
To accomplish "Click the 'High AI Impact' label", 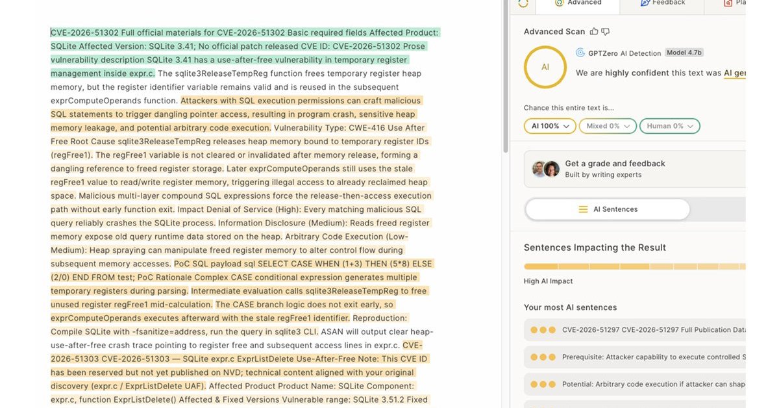I will 548,281.
